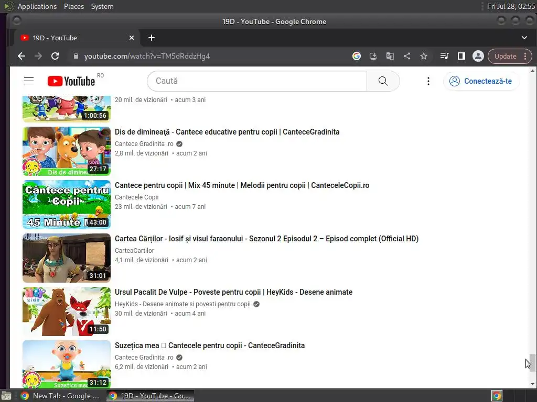The image size is (537, 402).
Task: Switch to 19D - YouTube taskbar window
Action: (x=150, y=396)
